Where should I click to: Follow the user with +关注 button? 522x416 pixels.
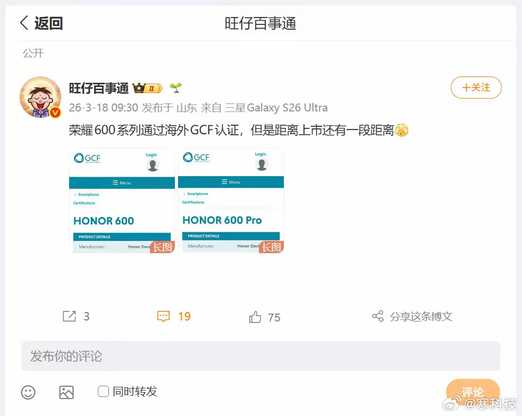pos(476,88)
